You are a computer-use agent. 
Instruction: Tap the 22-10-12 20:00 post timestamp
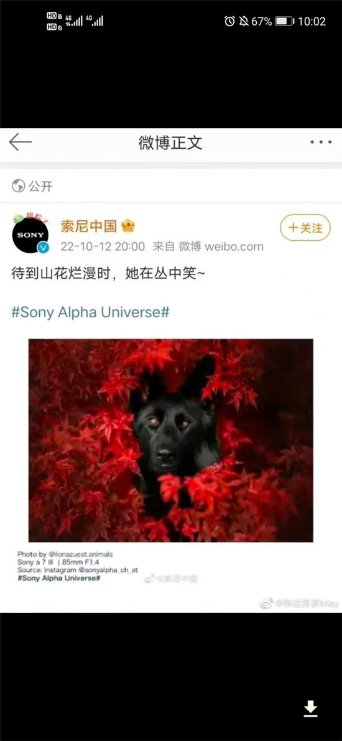point(103,246)
